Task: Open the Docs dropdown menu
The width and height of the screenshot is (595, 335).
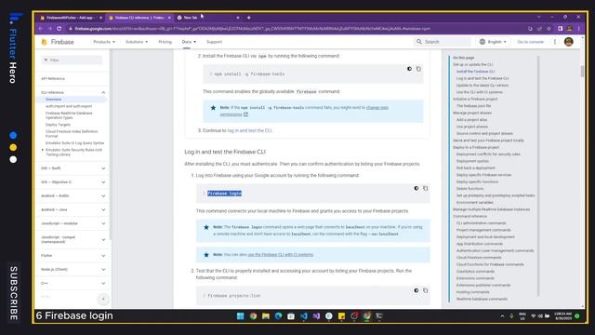Action: click(189, 42)
